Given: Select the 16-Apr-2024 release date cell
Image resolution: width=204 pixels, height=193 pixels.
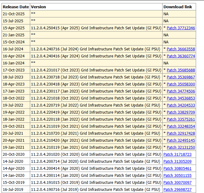Looking at the screenshot, I should 16,56.
